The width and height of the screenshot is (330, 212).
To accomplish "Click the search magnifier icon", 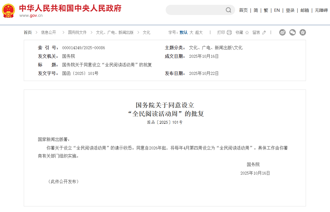I will click(x=228, y=10).
